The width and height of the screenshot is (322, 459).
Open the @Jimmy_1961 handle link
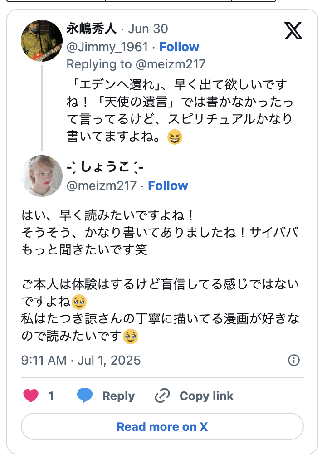(x=107, y=47)
